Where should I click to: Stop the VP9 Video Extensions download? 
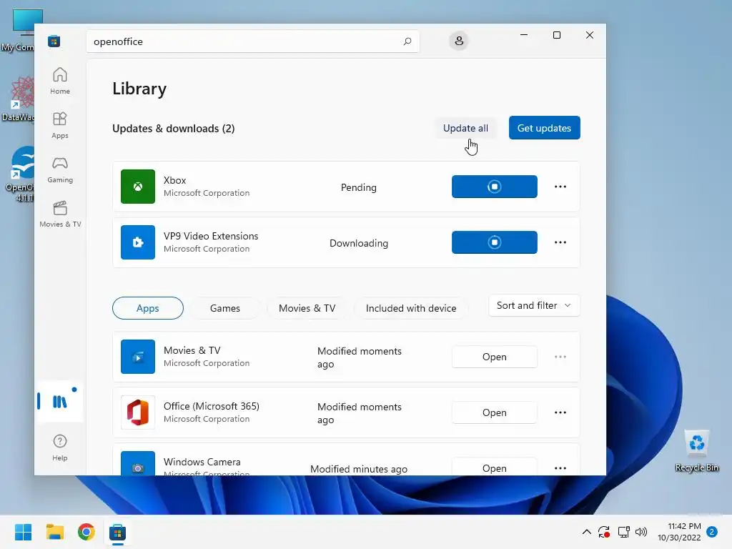(x=495, y=242)
